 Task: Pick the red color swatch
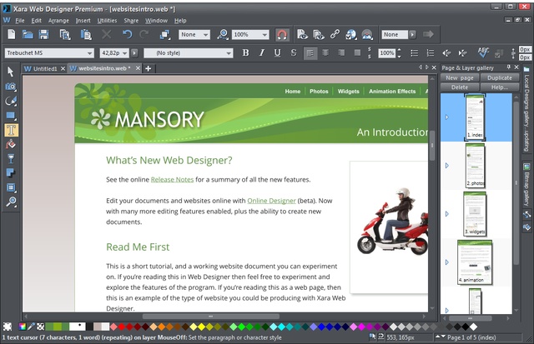[x=122, y=327]
